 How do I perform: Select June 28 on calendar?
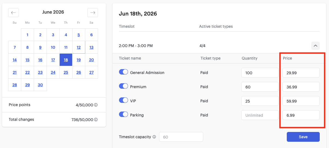click(15, 85)
